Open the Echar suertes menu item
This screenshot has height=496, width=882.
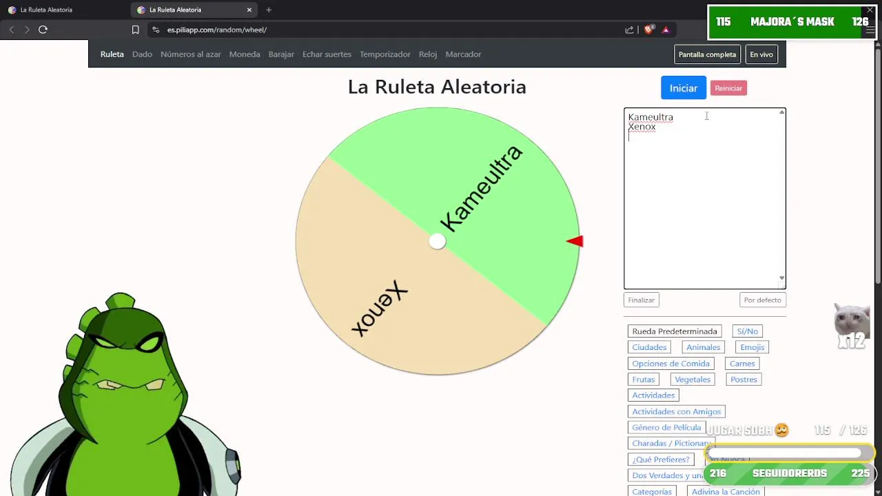pyautogui.click(x=327, y=54)
